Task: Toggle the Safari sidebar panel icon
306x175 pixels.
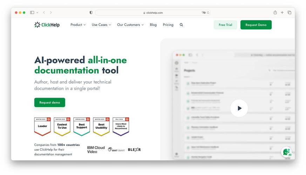Action: click(x=32, y=13)
